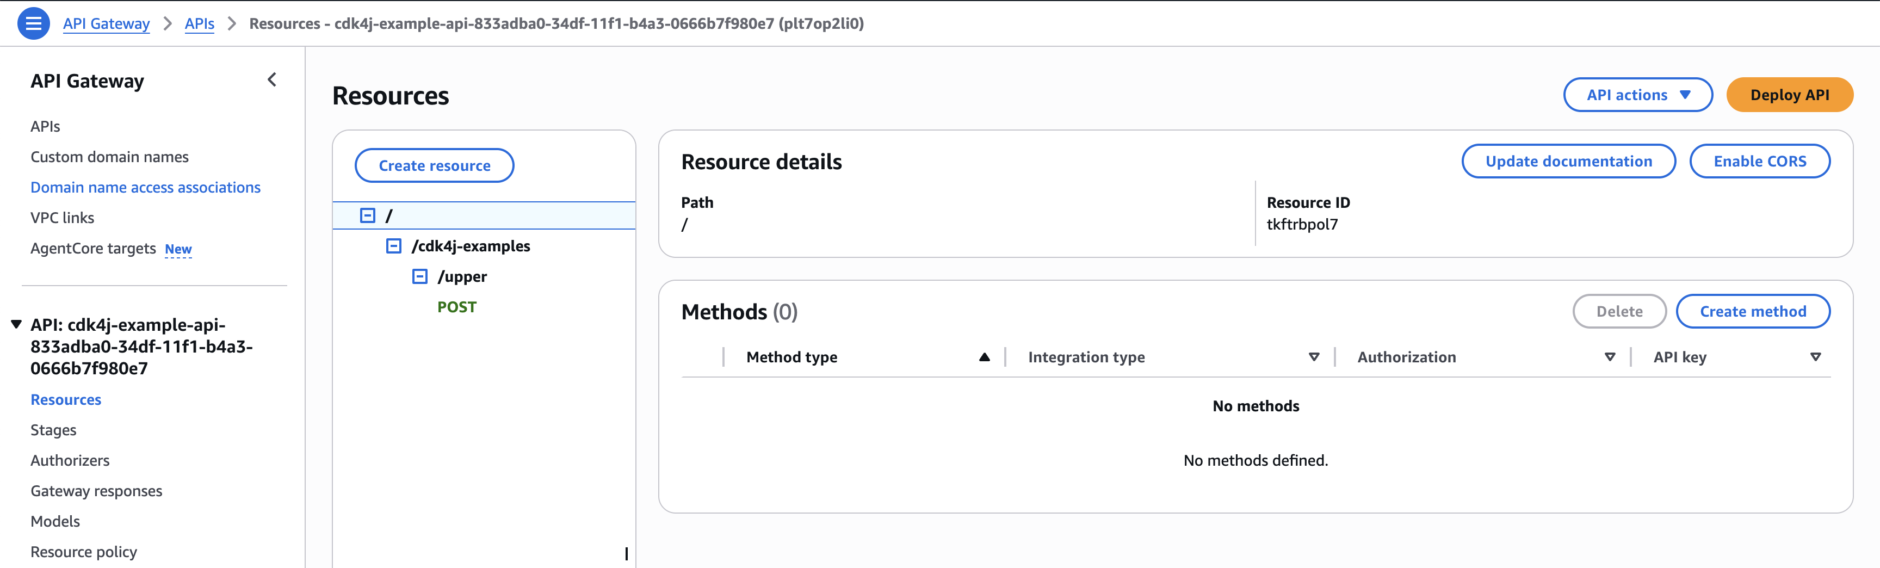Open APIs in the sidebar
This screenshot has height=568, width=1880.
[x=45, y=126]
